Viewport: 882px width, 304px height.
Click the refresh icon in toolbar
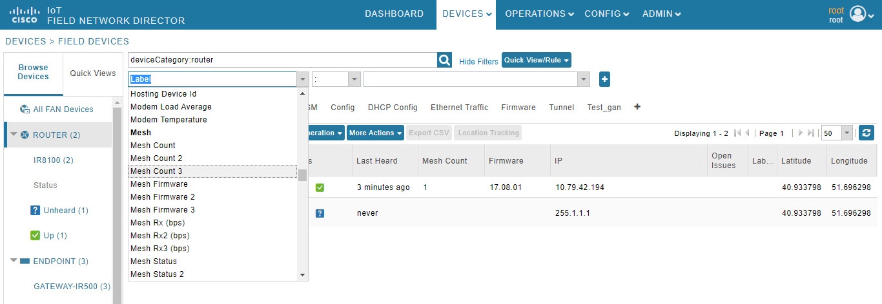pos(867,133)
